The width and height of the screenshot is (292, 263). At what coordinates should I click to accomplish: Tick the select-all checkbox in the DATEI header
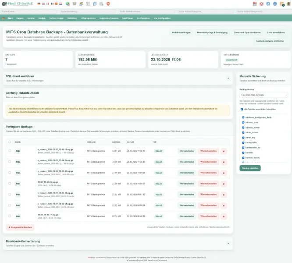[10, 142]
